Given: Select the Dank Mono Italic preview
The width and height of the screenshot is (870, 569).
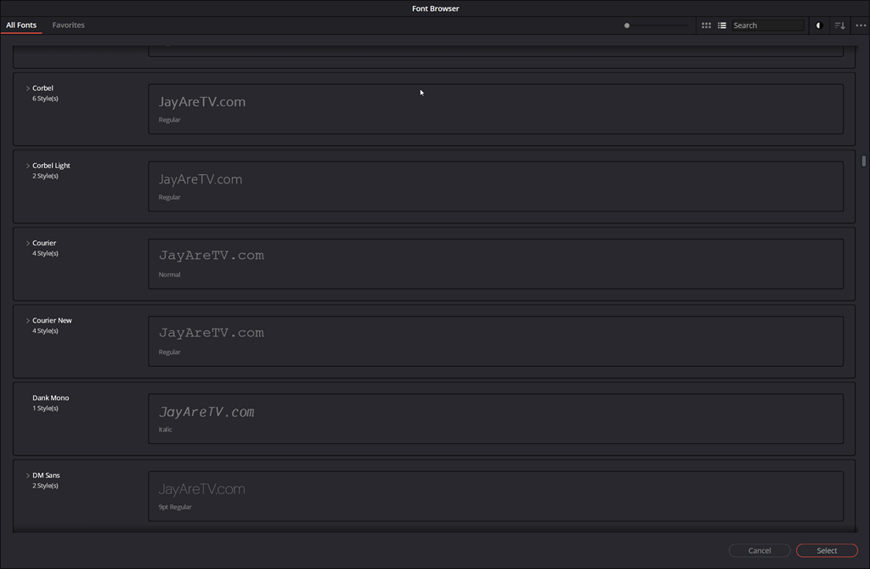Looking at the screenshot, I should pyautogui.click(x=495, y=418).
